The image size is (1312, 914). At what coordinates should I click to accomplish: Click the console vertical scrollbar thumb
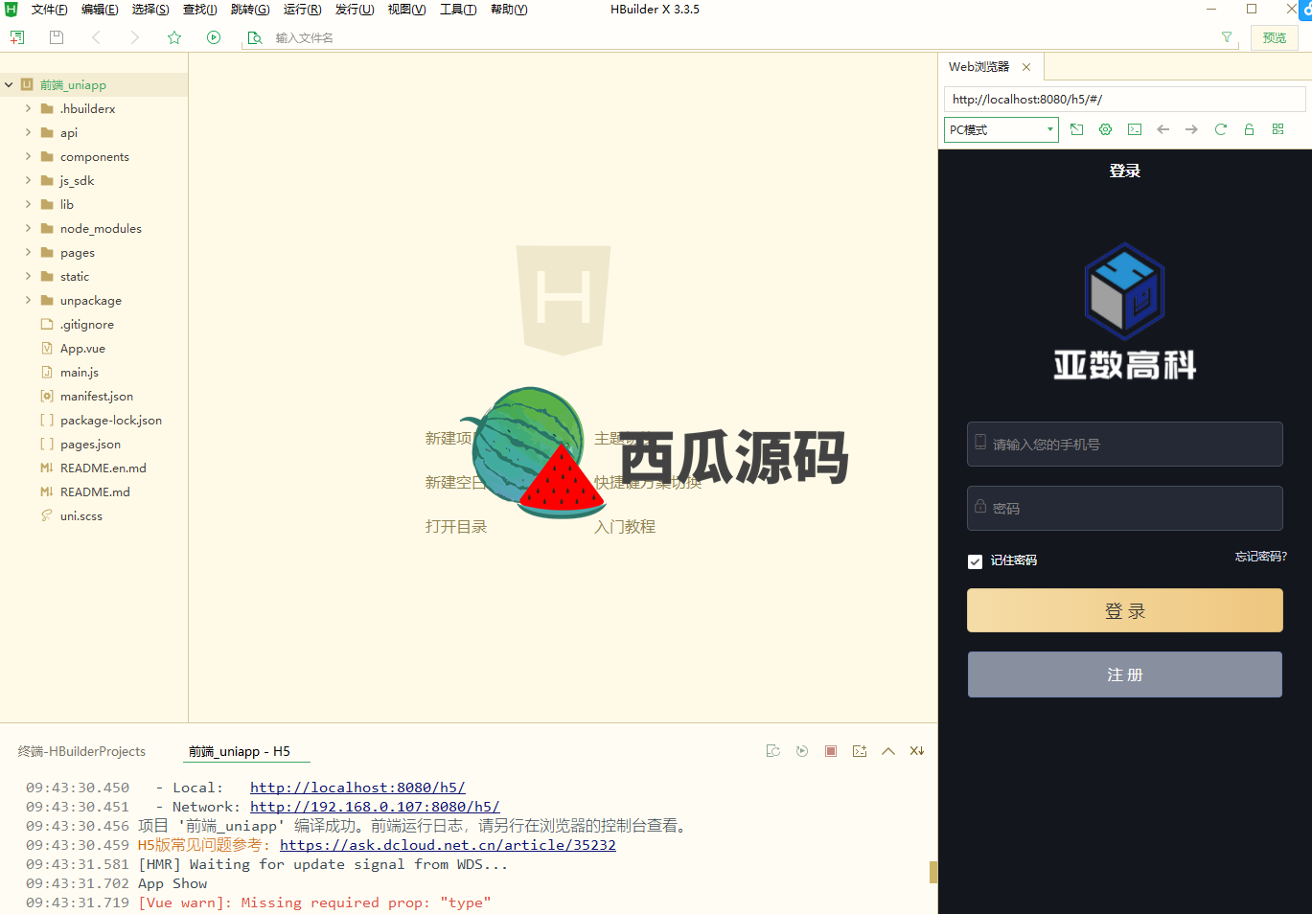(x=933, y=872)
